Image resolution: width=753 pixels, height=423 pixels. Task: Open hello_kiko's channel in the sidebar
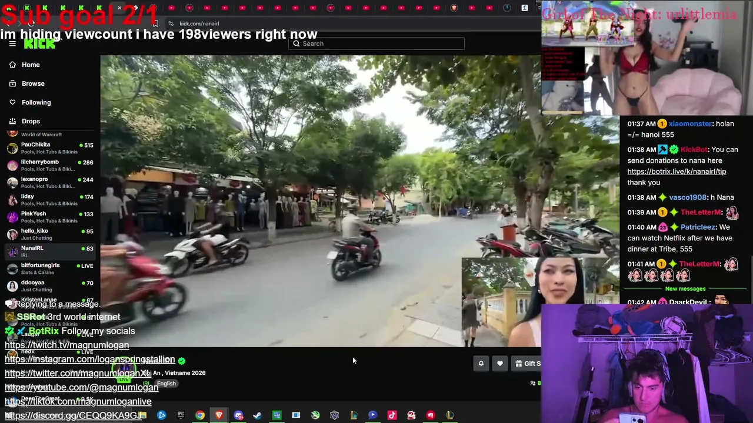[x=50, y=234]
